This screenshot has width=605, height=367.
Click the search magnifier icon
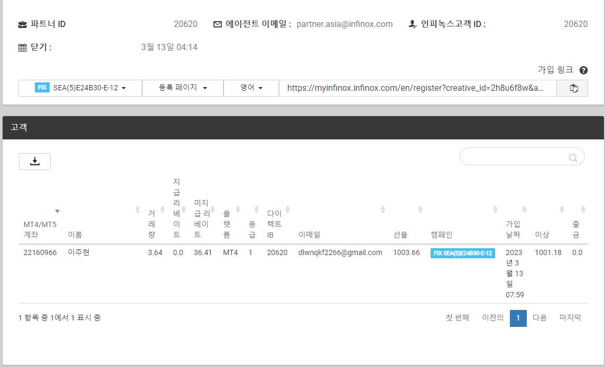(573, 157)
